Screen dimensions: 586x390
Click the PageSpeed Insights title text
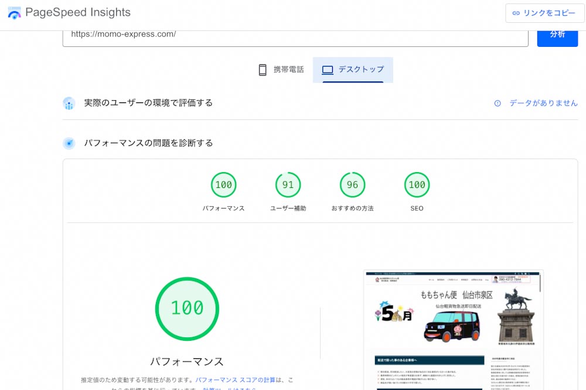78,12
